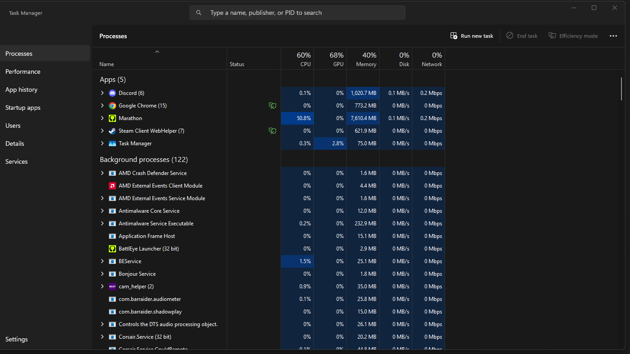The width and height of the screenshot is (630, 354).
Task: Click the Steam Client WebHelper icon
Action: point(112,131)
